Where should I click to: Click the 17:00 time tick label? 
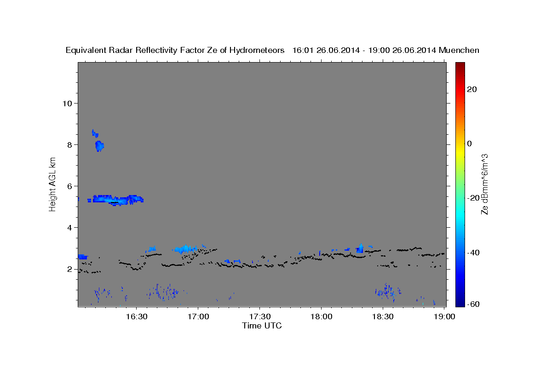(198, 316)
